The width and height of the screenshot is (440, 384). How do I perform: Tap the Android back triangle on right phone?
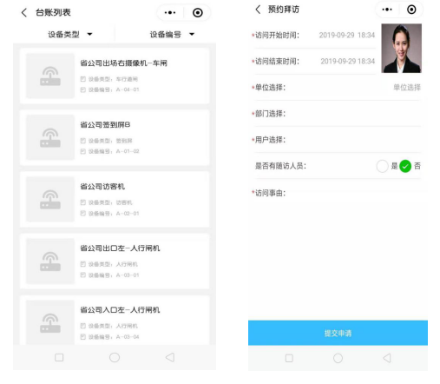(x=387, y=358)
